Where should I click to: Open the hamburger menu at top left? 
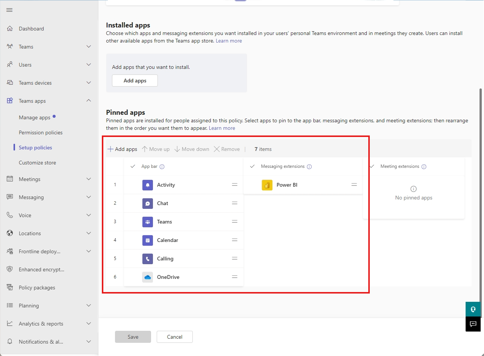9,10
